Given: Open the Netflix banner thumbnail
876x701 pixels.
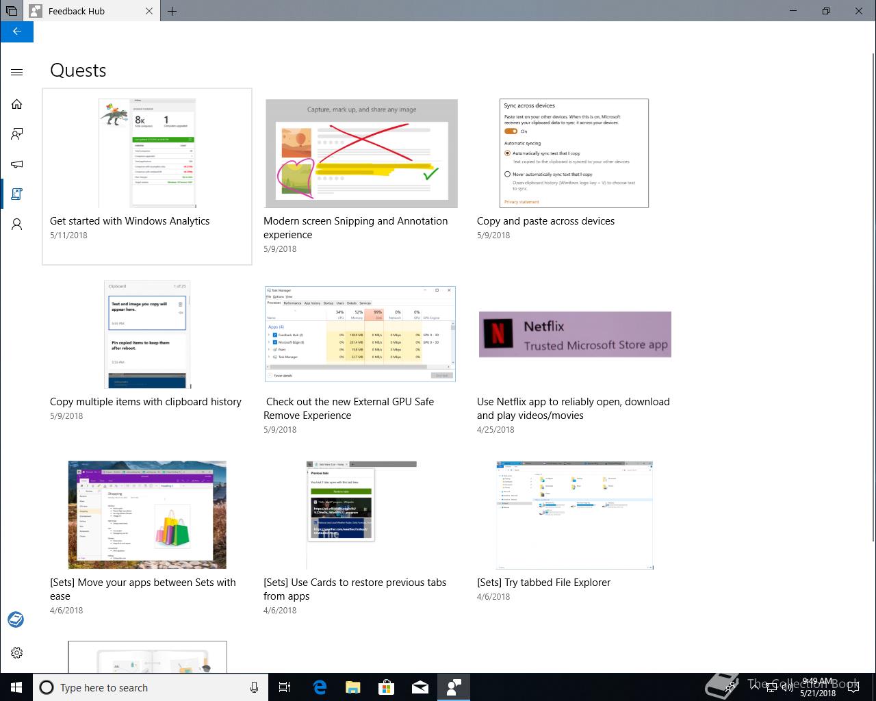Looking at the screenshot, I should (x=575, y=334).
